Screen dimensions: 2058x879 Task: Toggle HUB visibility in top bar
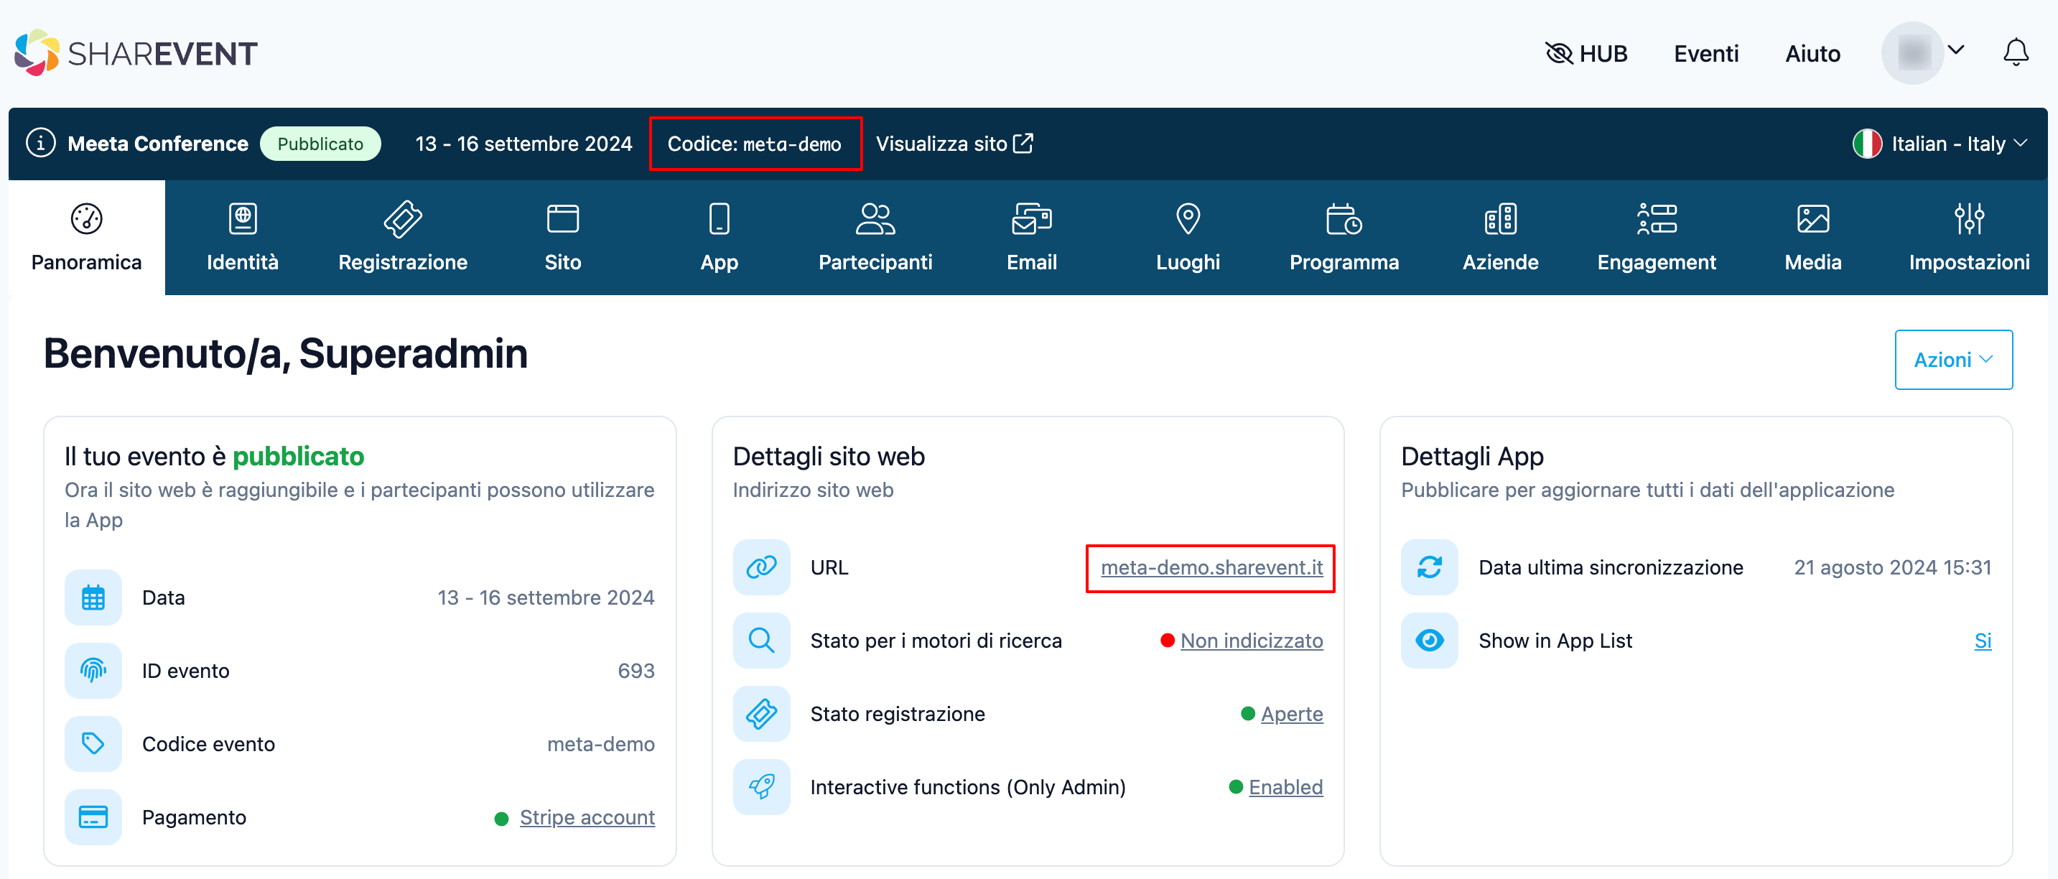(x=1586, y=54)
